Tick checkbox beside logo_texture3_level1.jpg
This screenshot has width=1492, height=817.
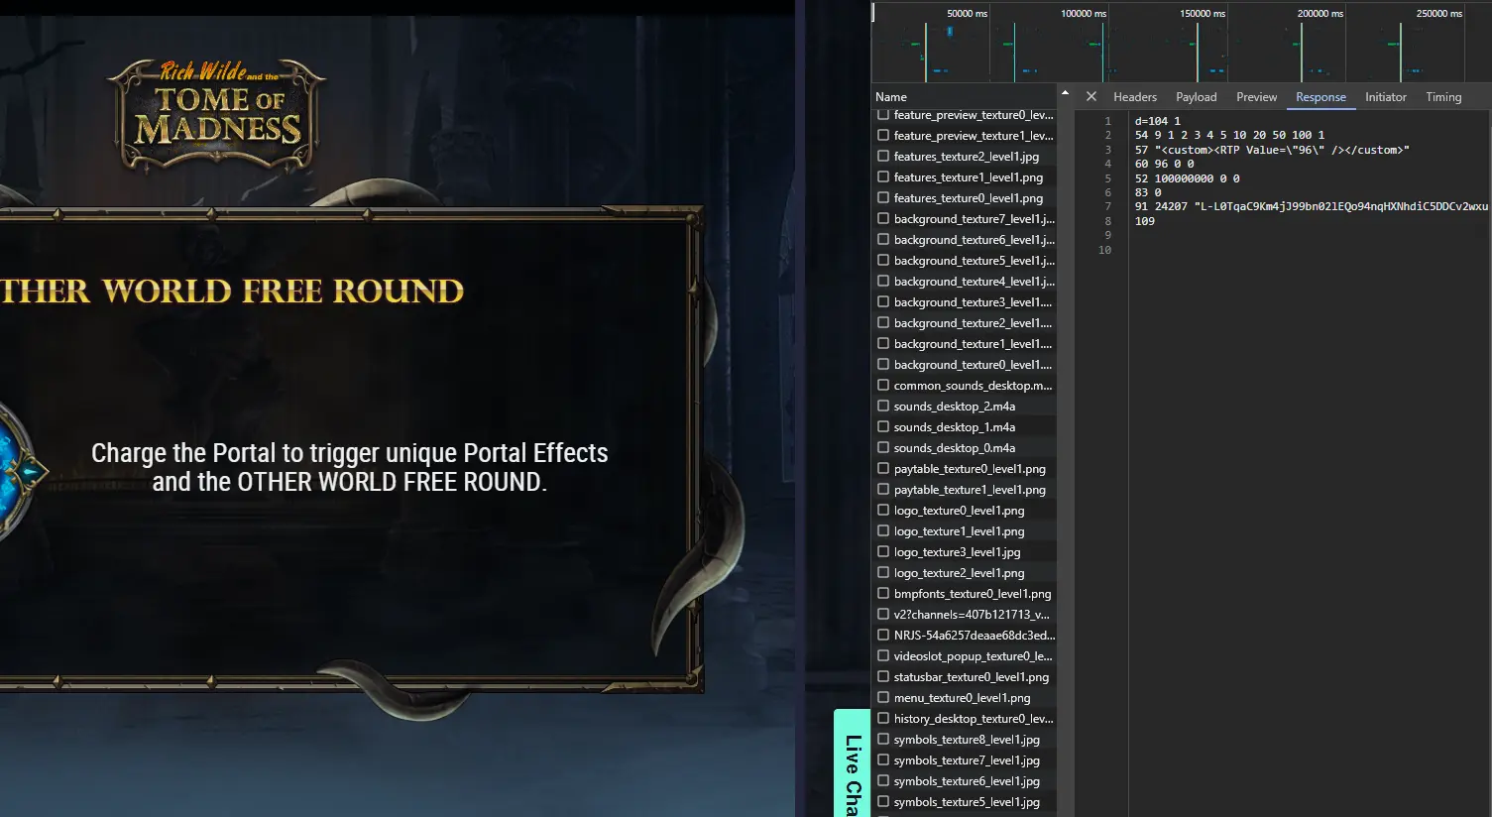(x=883, y=552)
